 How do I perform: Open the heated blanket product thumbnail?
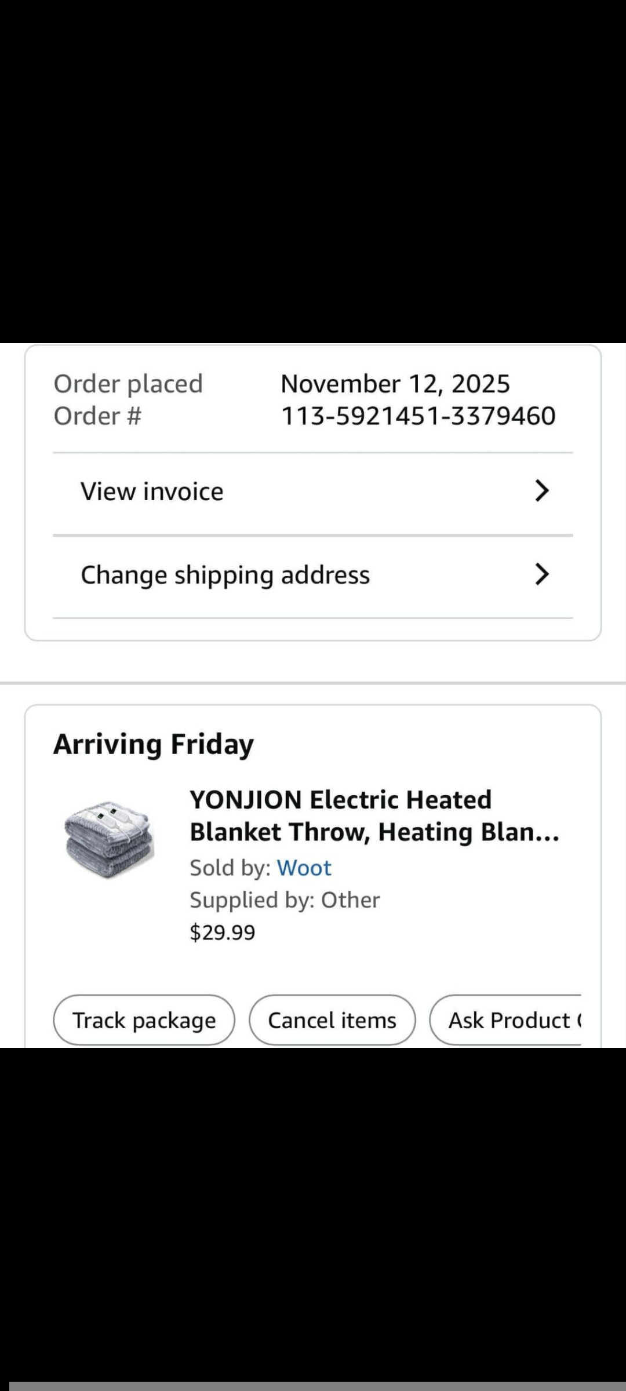109,839
